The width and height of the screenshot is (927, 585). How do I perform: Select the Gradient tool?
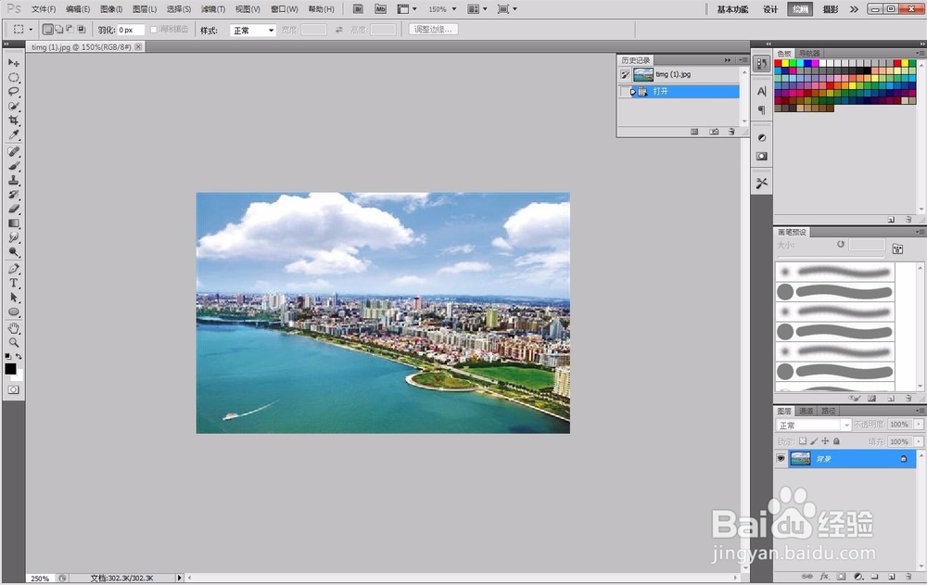tap(14, 223)
